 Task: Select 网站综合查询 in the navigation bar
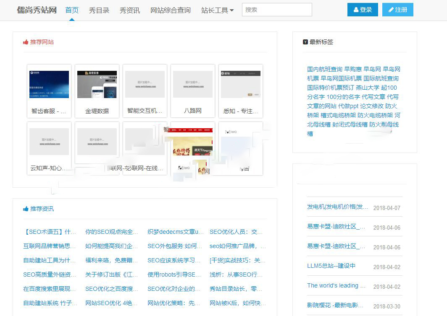tap(171, 10)
